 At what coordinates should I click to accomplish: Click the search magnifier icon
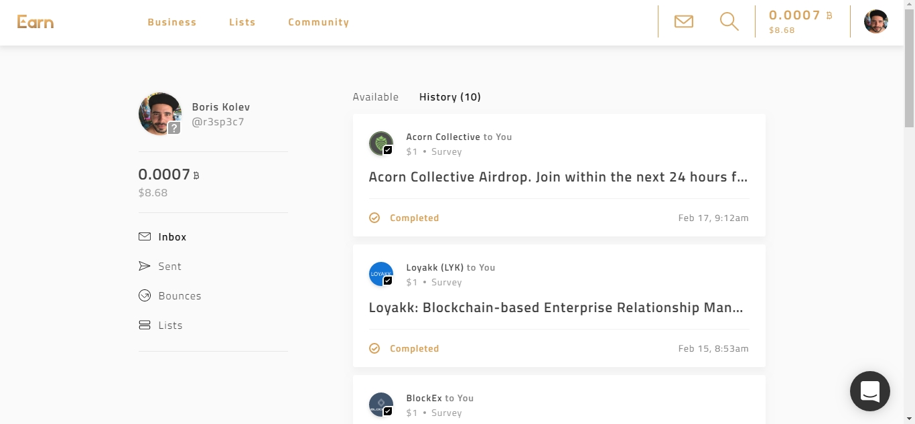[x=729, y=21]
